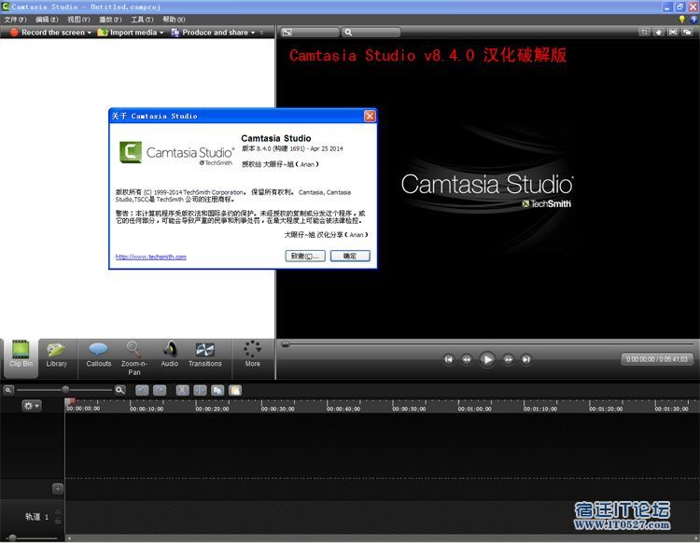
Task: Select the Pan hand tool in preview
Action: coord(659,32)
